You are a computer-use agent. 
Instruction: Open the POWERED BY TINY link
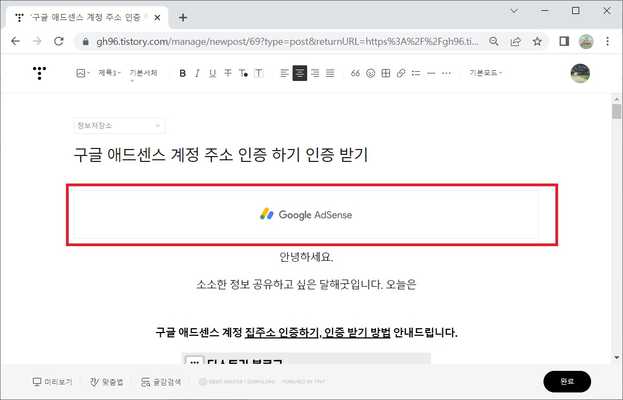point(303,381)
